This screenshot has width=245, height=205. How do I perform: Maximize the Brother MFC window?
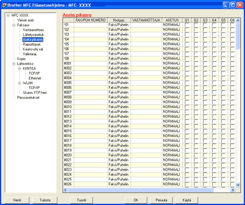click(233, 5)
